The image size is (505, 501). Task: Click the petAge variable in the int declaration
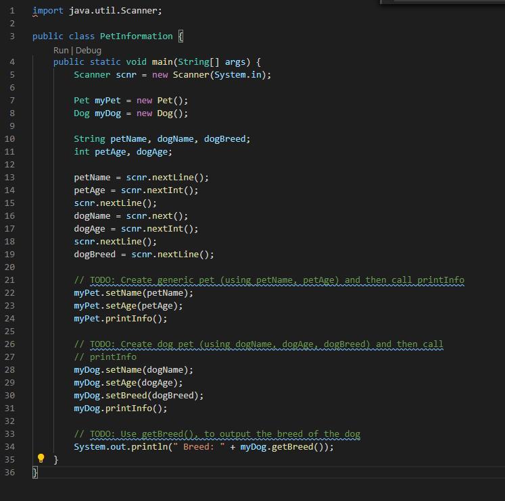pos(110,152)
